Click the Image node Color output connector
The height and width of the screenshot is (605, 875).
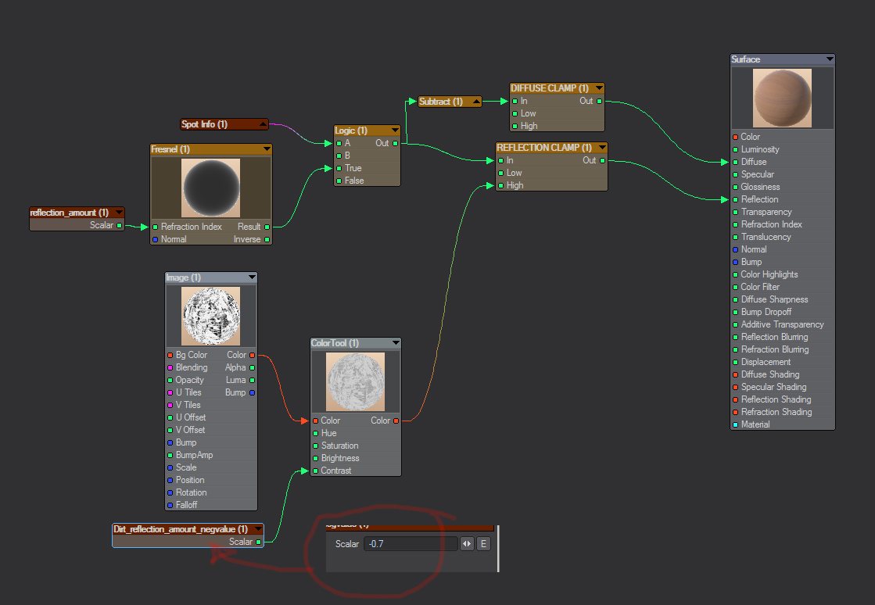(252, 355)
